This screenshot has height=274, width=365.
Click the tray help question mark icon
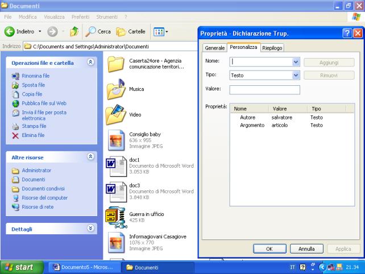[302, 267]
